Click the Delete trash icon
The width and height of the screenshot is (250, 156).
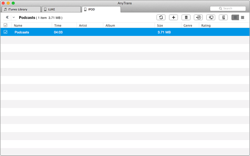tap(186, 17)
